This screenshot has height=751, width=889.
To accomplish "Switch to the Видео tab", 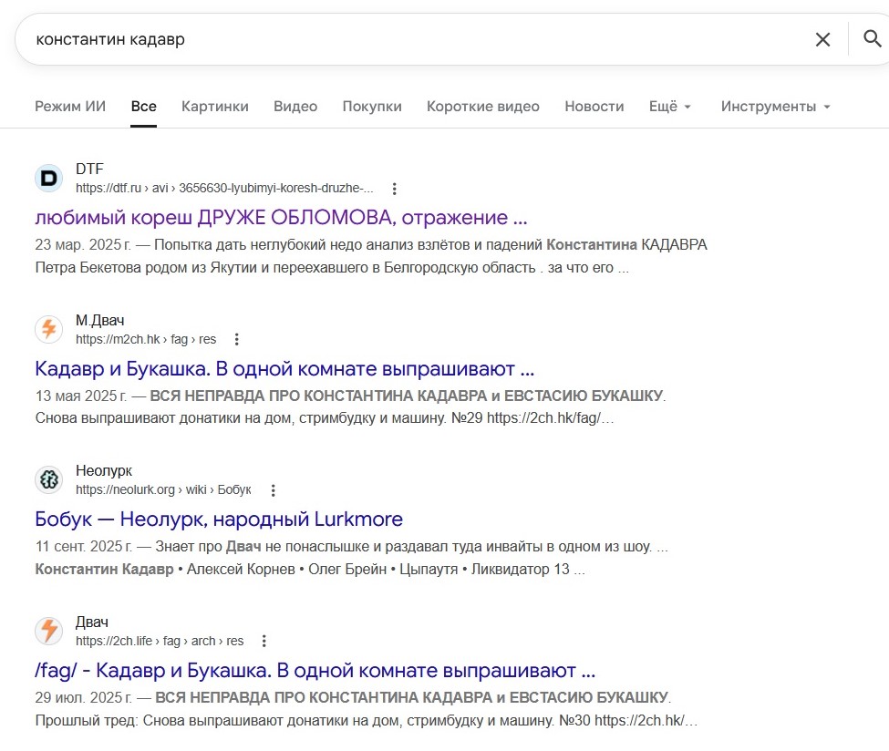I will click(295, 107).
